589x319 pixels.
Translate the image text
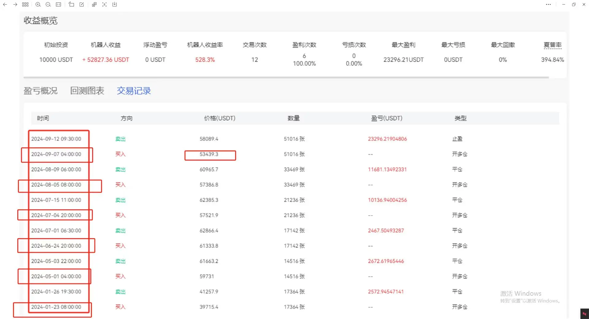pyautogui.click(x=94, y=5)
